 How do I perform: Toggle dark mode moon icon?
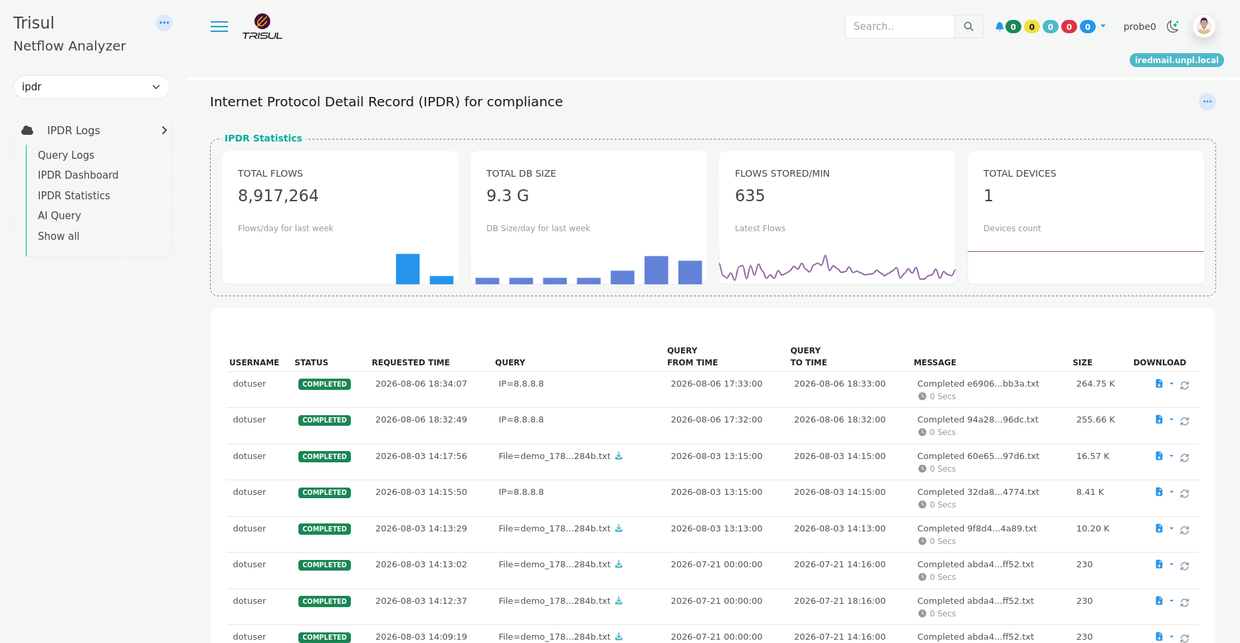point(1173,27)
